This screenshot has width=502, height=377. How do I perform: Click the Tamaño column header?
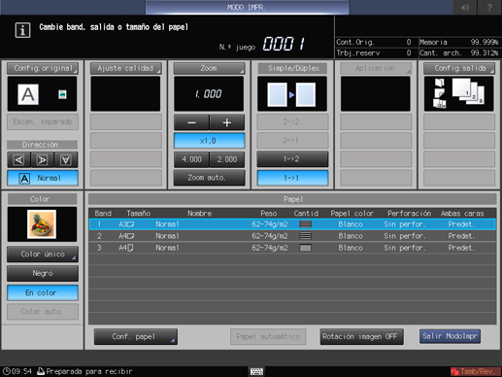(139, 214)
